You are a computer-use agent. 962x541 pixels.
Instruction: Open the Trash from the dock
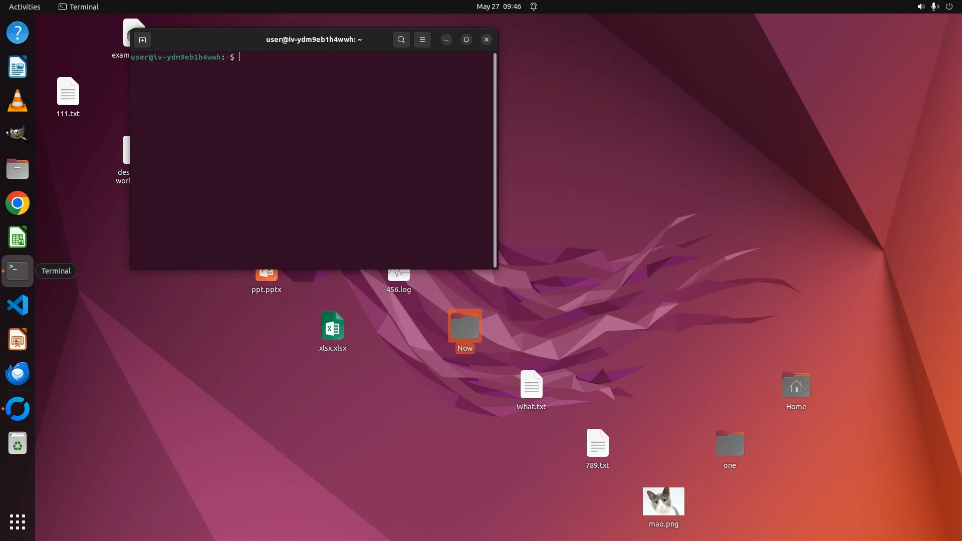click(18, 443)
